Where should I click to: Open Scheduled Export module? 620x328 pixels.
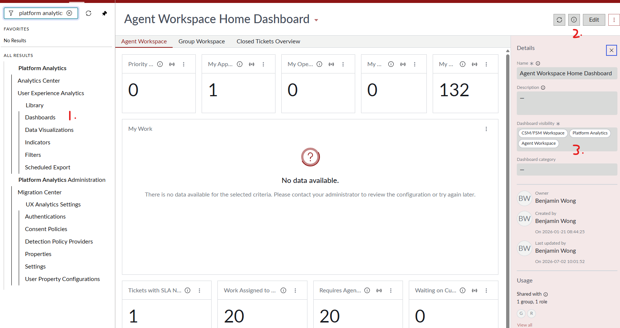(x=48, y=167)
